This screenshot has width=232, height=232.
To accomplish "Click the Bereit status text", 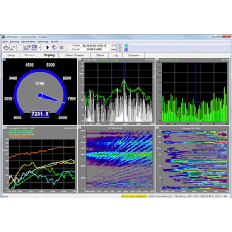I will (x=4, y=196).
